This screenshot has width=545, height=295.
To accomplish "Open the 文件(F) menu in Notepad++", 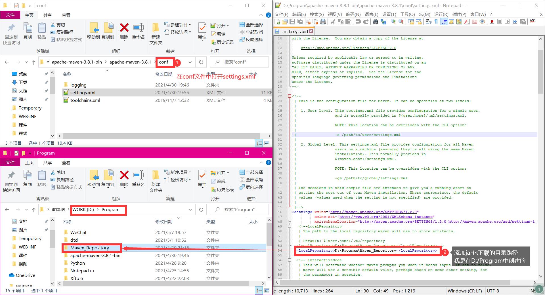I will [x=281, y=14].
